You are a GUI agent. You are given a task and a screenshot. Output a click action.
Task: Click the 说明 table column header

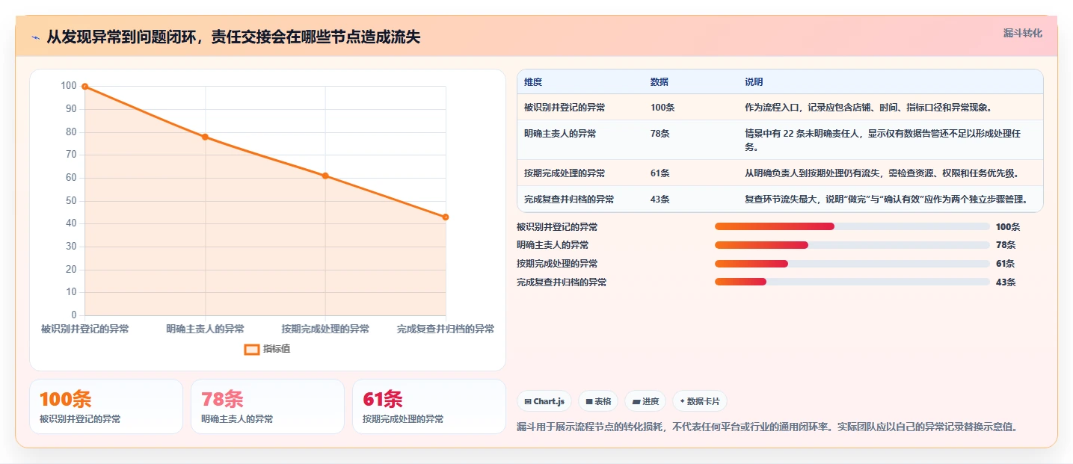coord(754,82)
